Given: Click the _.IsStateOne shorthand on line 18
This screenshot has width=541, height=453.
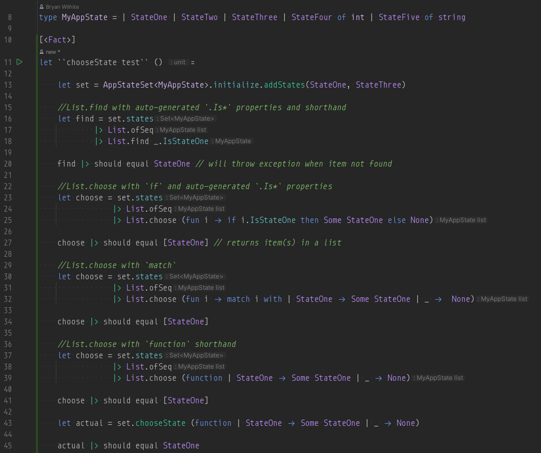Looking at the screenshot, I should click(x=181, y=141).
